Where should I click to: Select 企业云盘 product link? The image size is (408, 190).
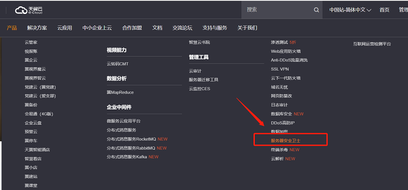pyautogui.click(x=33, y=123)
